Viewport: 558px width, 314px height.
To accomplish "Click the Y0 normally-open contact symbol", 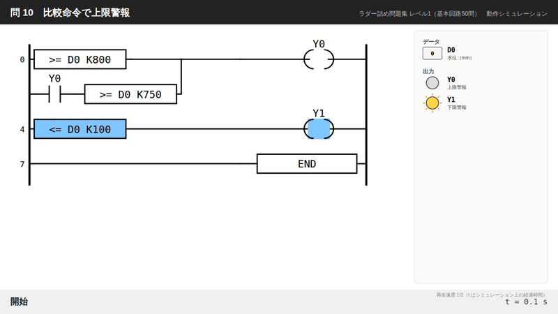I will [x=55, y=94].
